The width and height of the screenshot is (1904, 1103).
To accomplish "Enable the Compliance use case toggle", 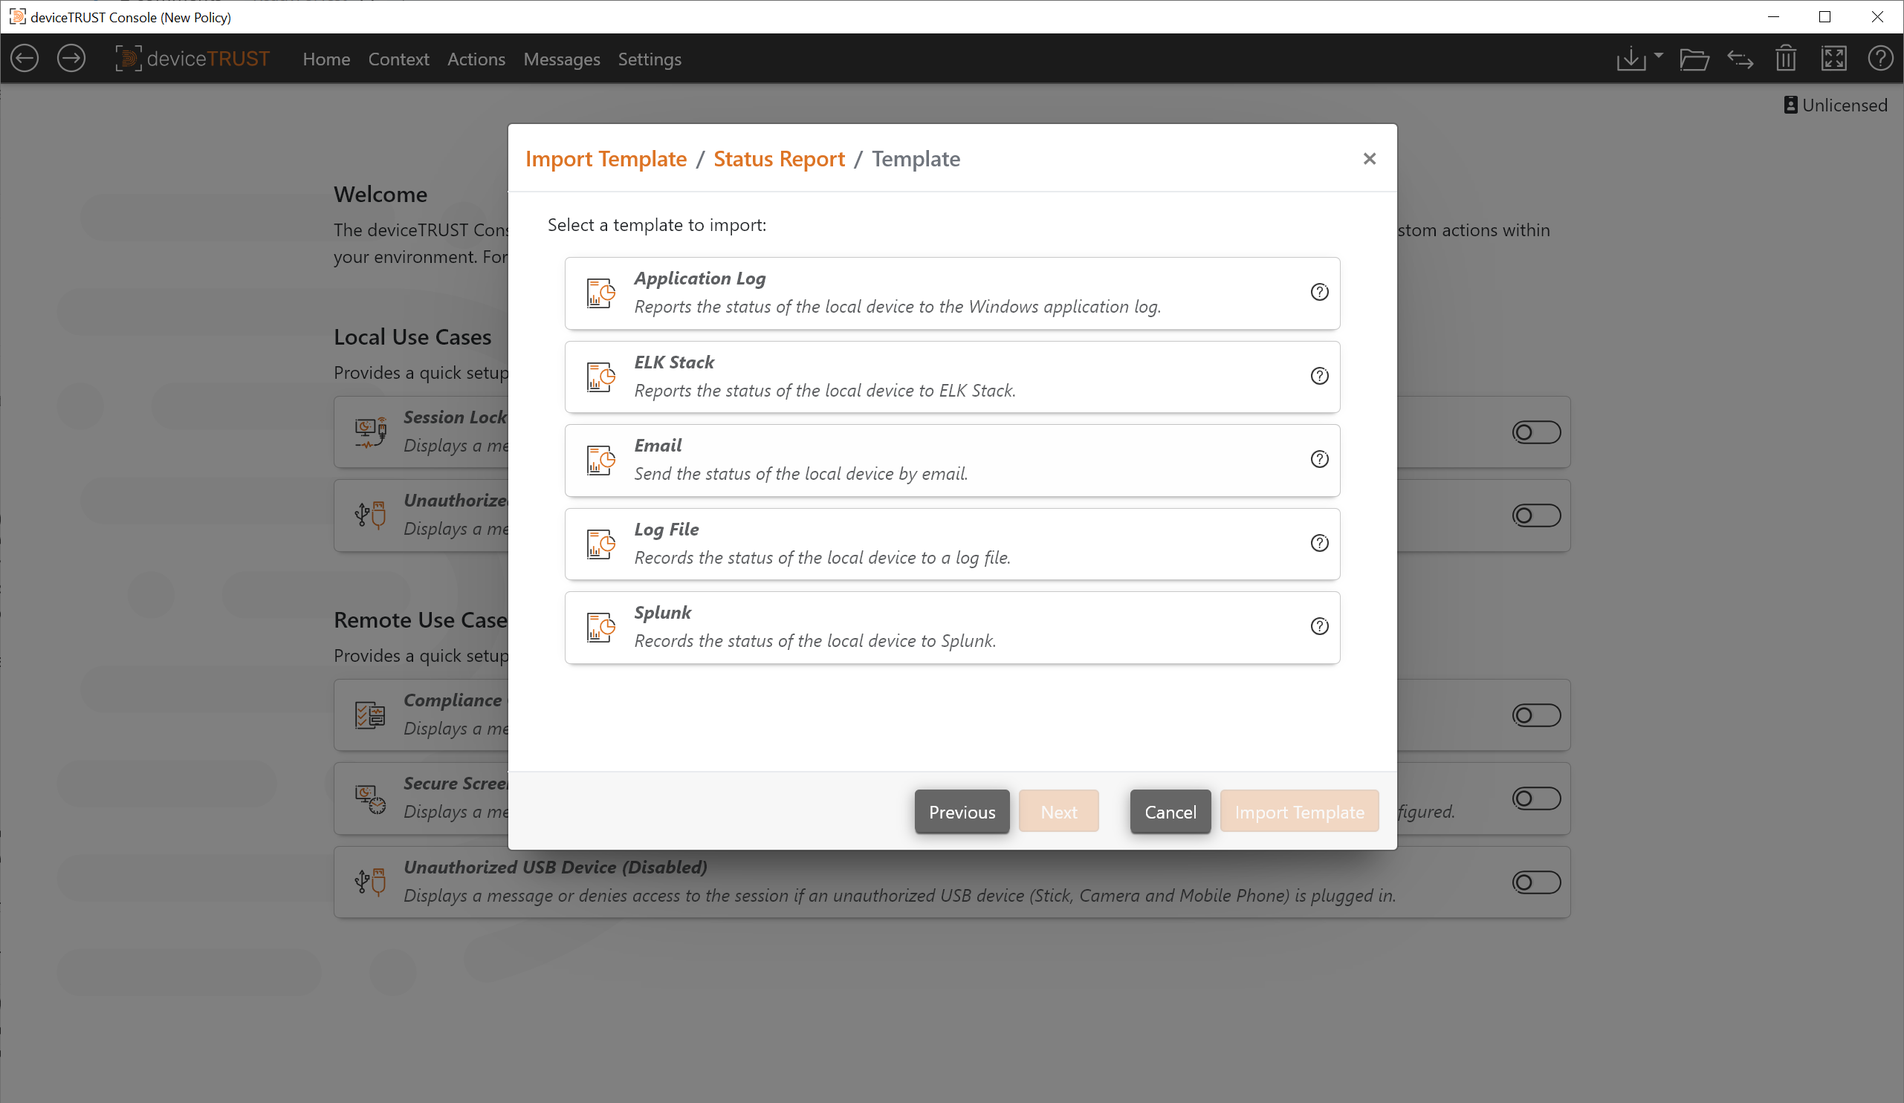I will coord(1535,715).
